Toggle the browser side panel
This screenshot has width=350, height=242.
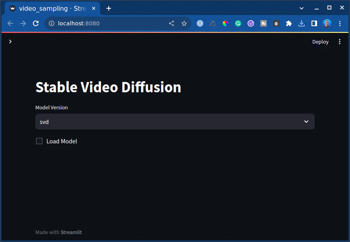(314, 23)
